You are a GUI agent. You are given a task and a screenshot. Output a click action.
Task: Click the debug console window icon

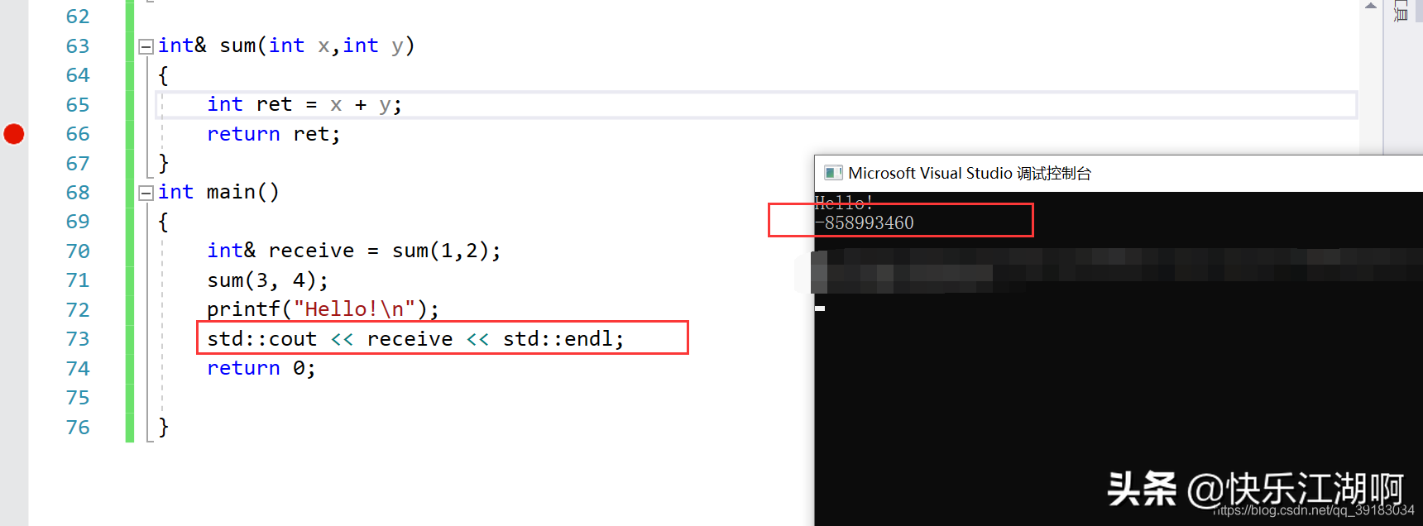point(833,173)
